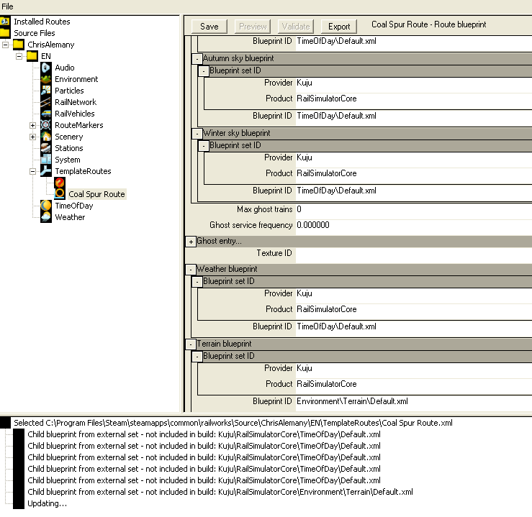This screenshot has height=517, width=532.
Task: Click the Max ghost trains value field
Action: click(x=412, y=209)
